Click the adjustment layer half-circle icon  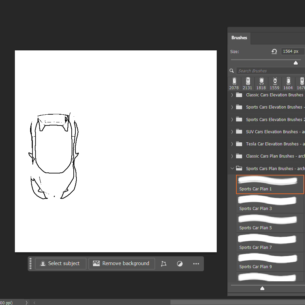point(180,264)
